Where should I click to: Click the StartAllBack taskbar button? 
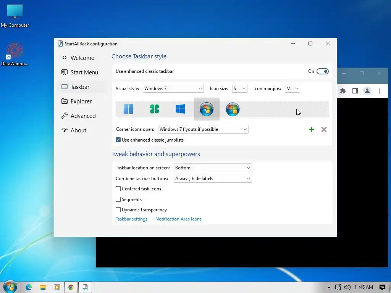point(85,287)
